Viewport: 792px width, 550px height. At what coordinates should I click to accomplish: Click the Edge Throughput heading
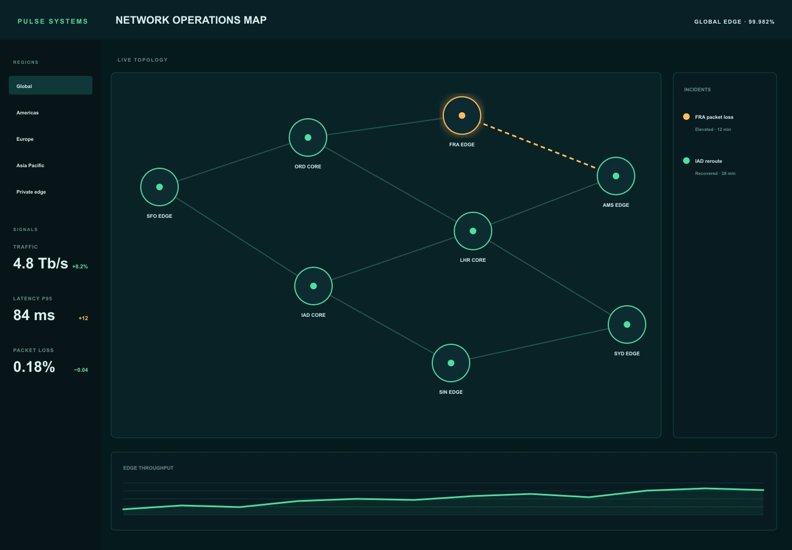click(148, 468)
